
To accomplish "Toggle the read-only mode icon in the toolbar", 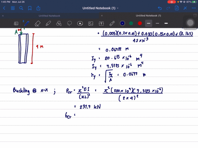I will coord(16,23).
